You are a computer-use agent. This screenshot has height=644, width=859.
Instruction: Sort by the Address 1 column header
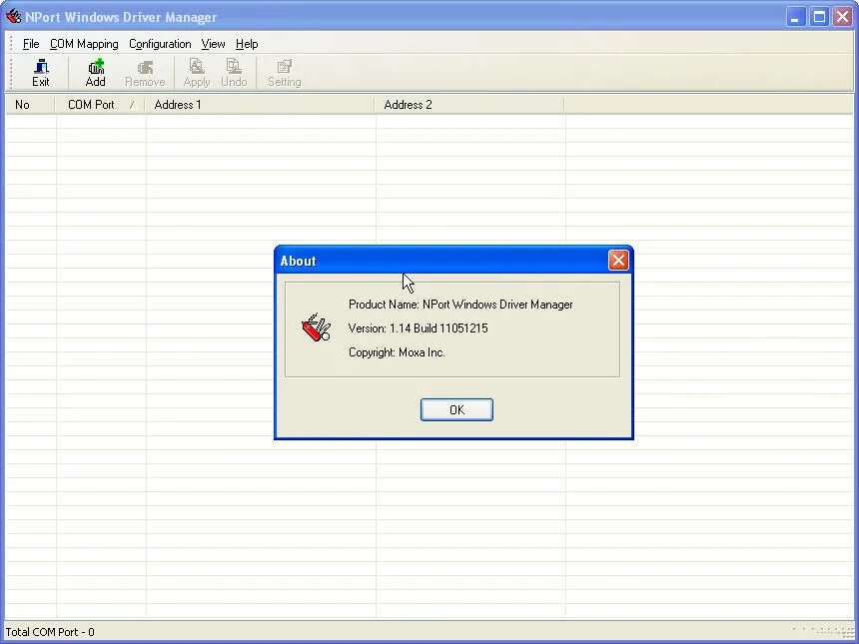[259, 105]
